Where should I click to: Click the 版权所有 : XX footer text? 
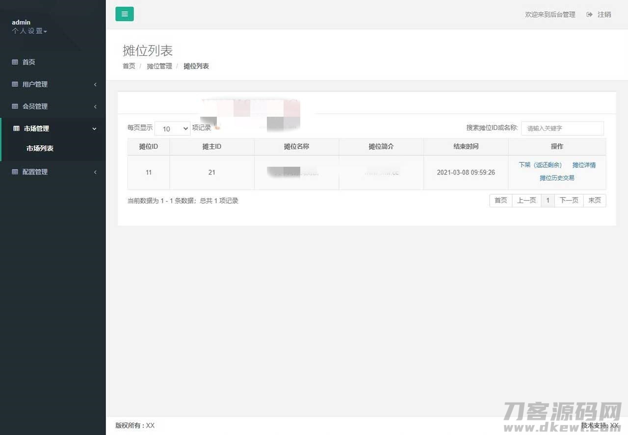point(135,426)
